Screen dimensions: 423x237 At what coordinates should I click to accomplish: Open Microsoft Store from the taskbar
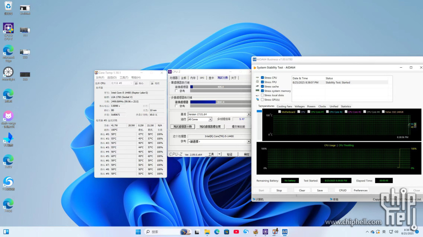226,232
